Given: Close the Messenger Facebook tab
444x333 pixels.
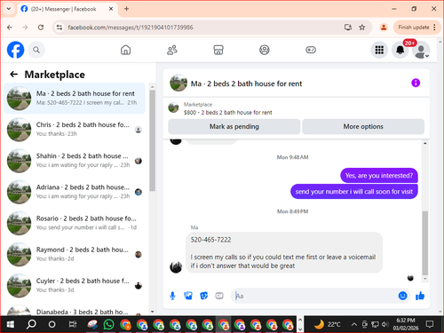Looking at the screenshot, I should pos(111,9).
